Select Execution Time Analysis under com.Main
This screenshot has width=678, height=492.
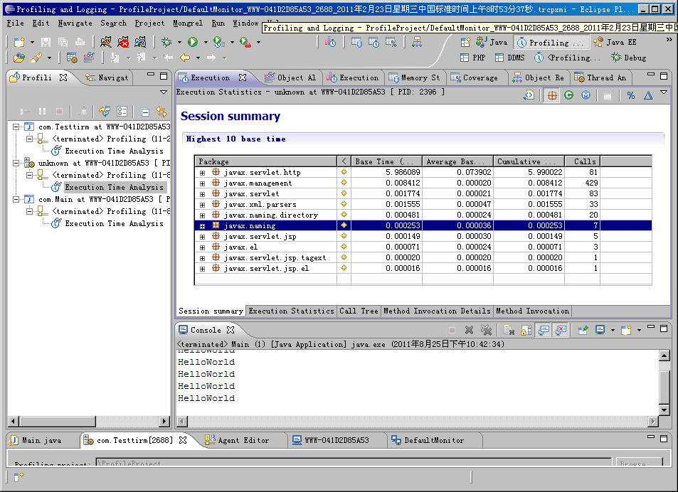tap(114, 223)
